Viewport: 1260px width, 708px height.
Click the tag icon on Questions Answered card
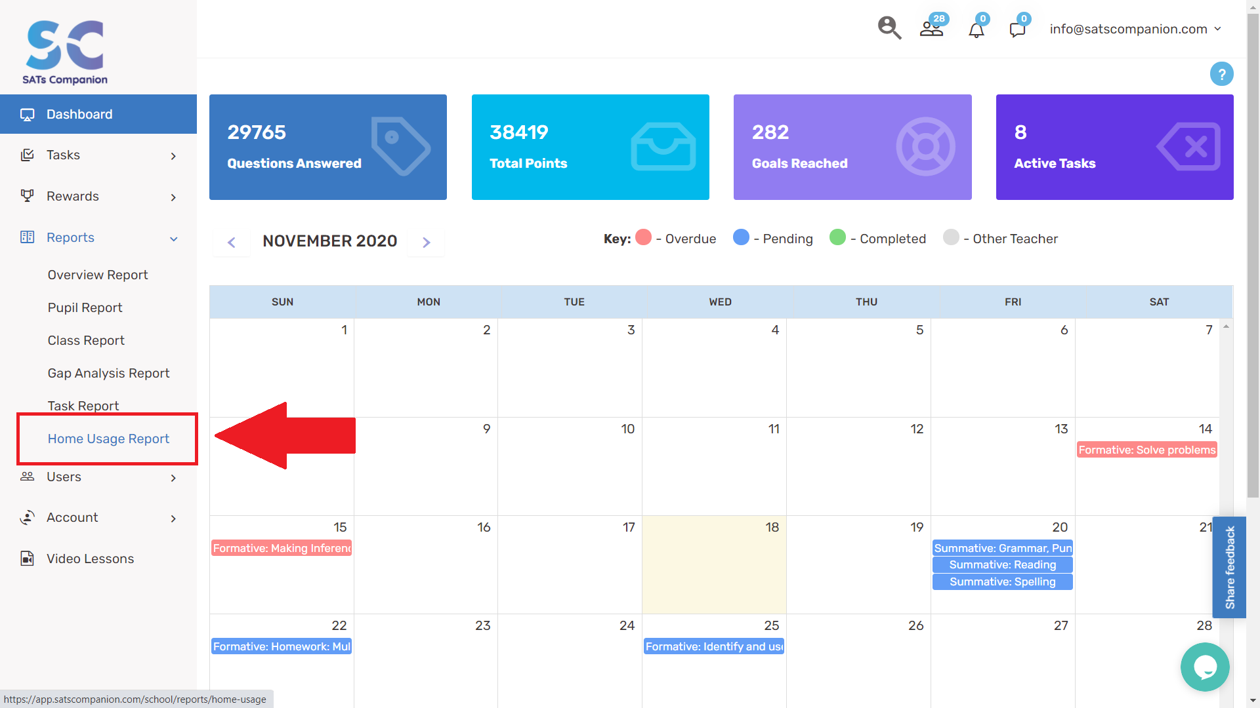click(400, 147)
